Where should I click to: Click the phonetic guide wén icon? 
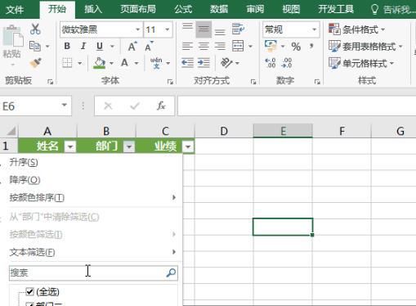pyautogui.click(x=156, y=63)
